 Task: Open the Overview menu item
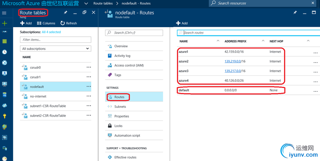pyautogui.click(x=134, y=46)
